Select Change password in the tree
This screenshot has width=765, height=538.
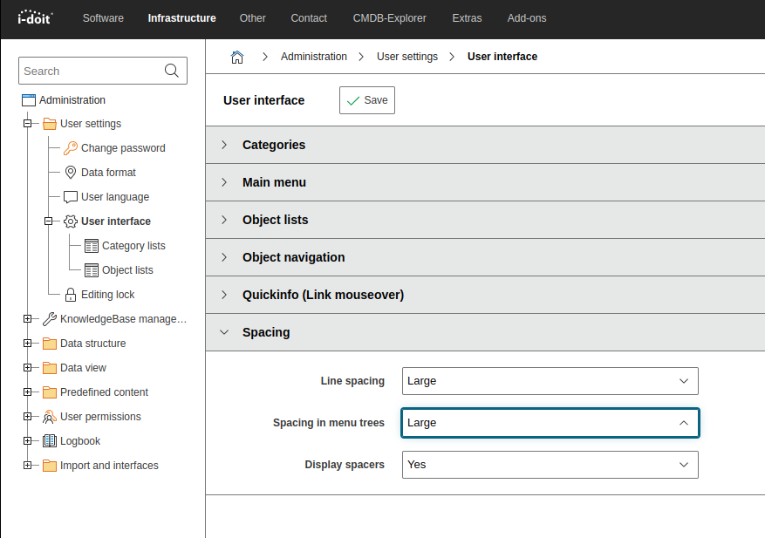(x=123, y=148)
